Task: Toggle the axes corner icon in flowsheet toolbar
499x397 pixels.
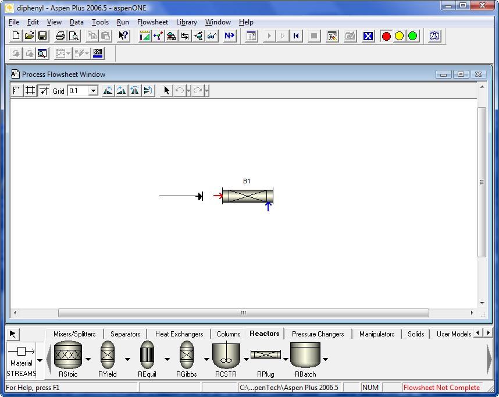Action: pos(17,90)
